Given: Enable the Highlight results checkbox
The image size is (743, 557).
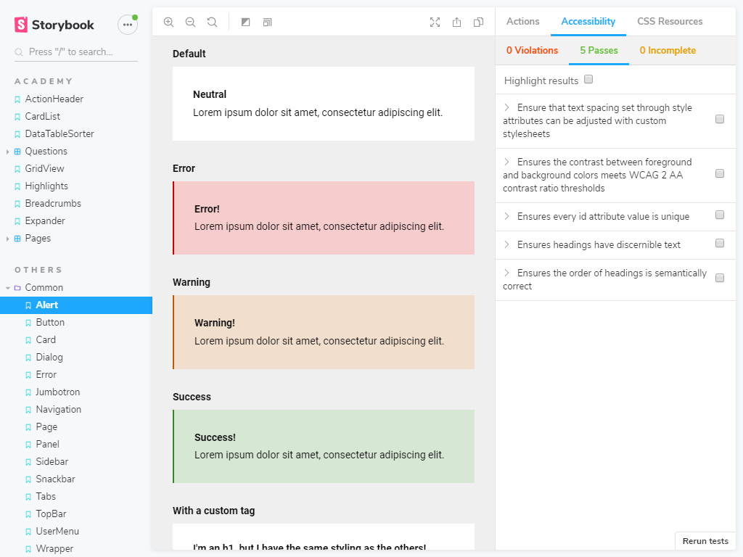Looking at the screenshot, I should coord(588,80).
